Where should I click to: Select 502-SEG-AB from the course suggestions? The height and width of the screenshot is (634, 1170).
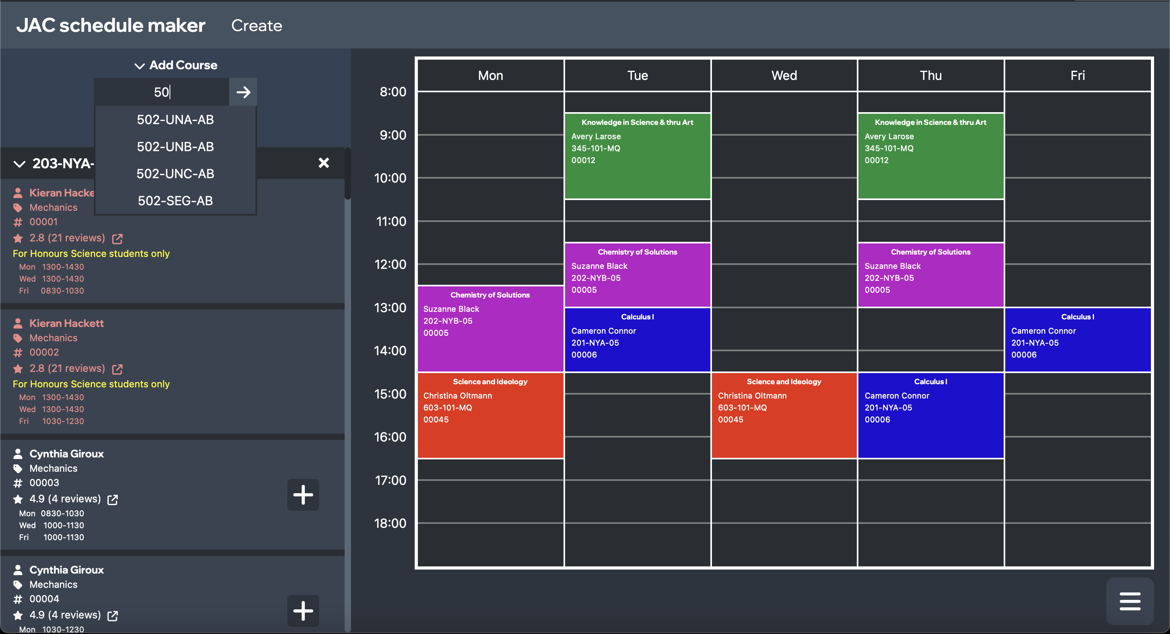(175, 200)
